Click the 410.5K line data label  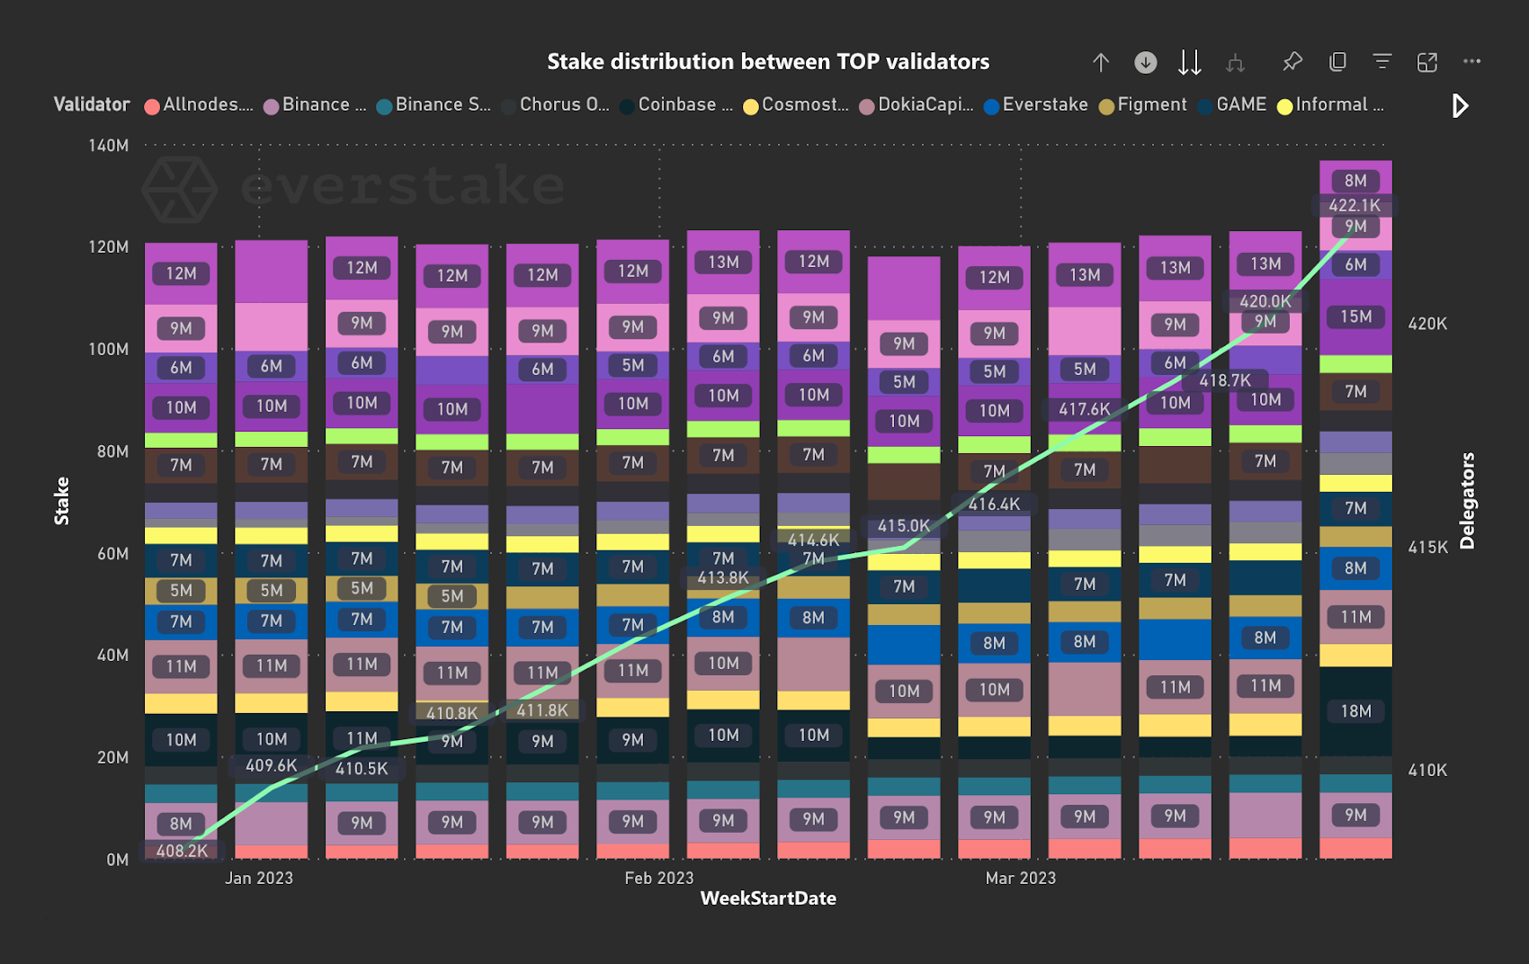click(x=362, y=769)
